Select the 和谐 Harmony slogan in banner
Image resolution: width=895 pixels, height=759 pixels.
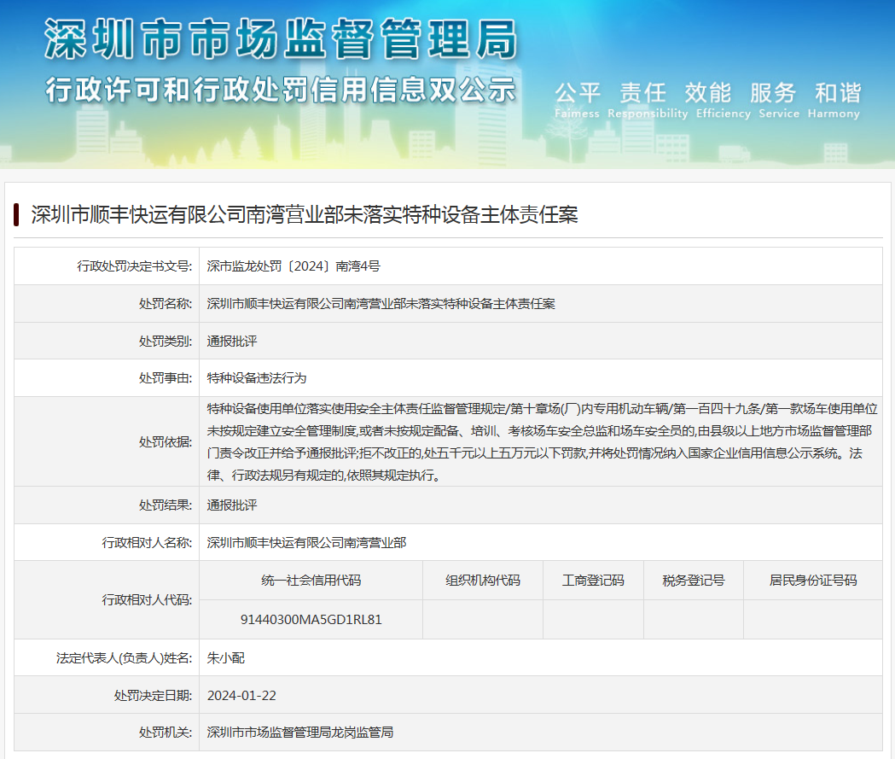[834, 101]
